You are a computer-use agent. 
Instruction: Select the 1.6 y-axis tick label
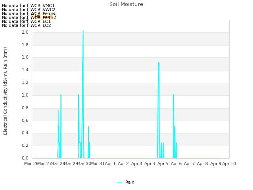[x=25, y=57]
